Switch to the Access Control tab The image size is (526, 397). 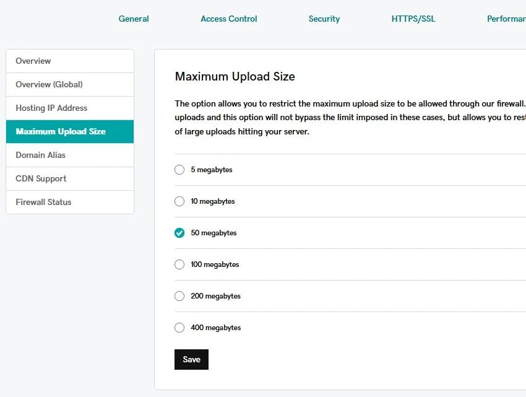pyautogui.click(x=228, y=19)
